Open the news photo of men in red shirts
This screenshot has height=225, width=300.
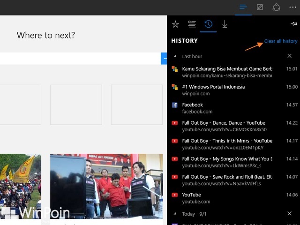106,186
